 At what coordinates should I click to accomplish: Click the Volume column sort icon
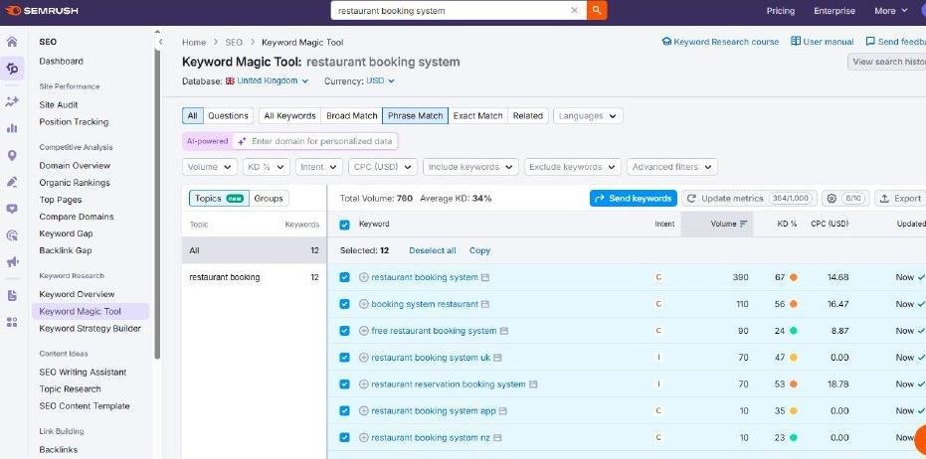744,225
